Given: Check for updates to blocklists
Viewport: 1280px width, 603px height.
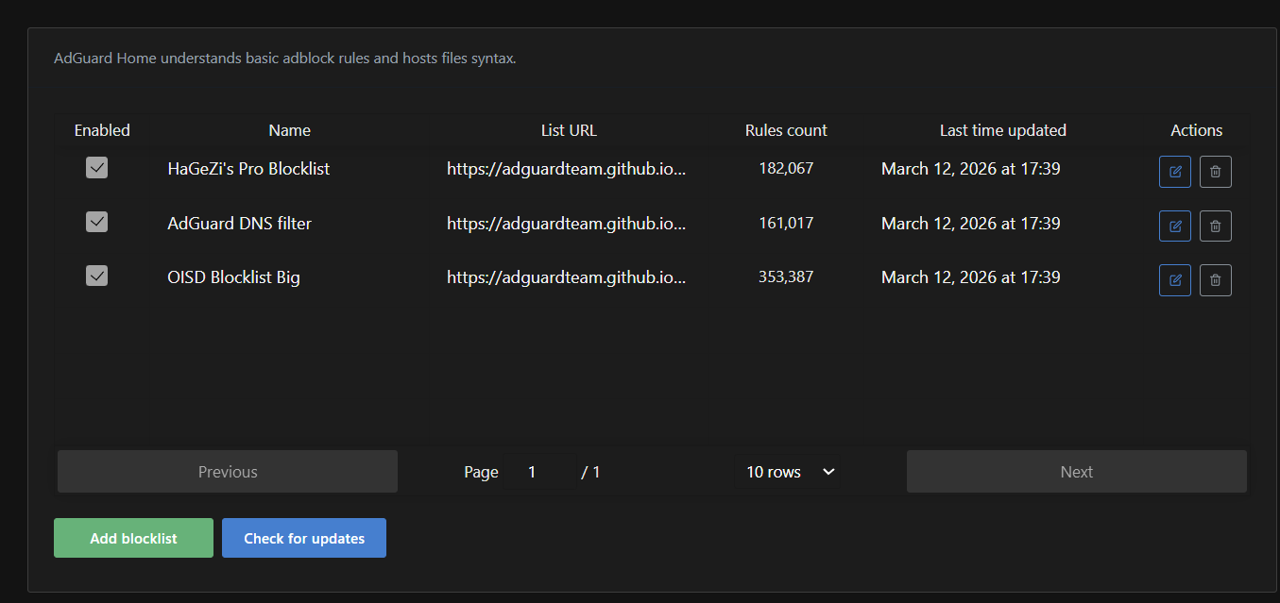Looking at the screenshot, I should coord(304,538).
